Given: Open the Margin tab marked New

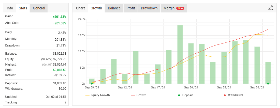Looking at the screenshot, I should (174, 8).
